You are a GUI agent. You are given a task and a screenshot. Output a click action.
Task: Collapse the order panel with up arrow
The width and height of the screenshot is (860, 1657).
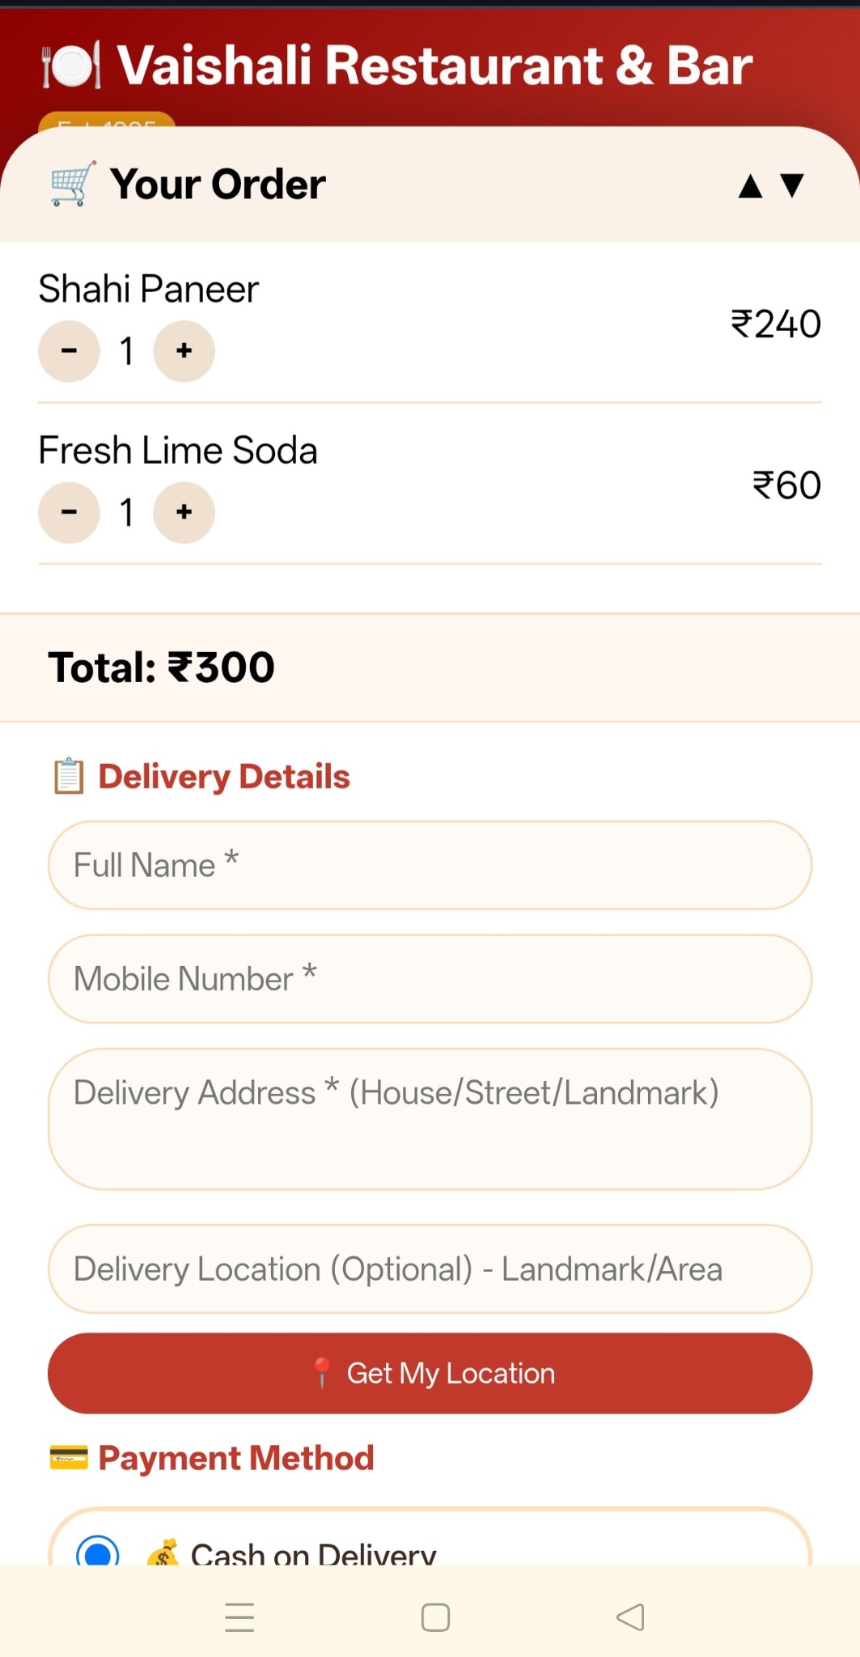[751, 186]
